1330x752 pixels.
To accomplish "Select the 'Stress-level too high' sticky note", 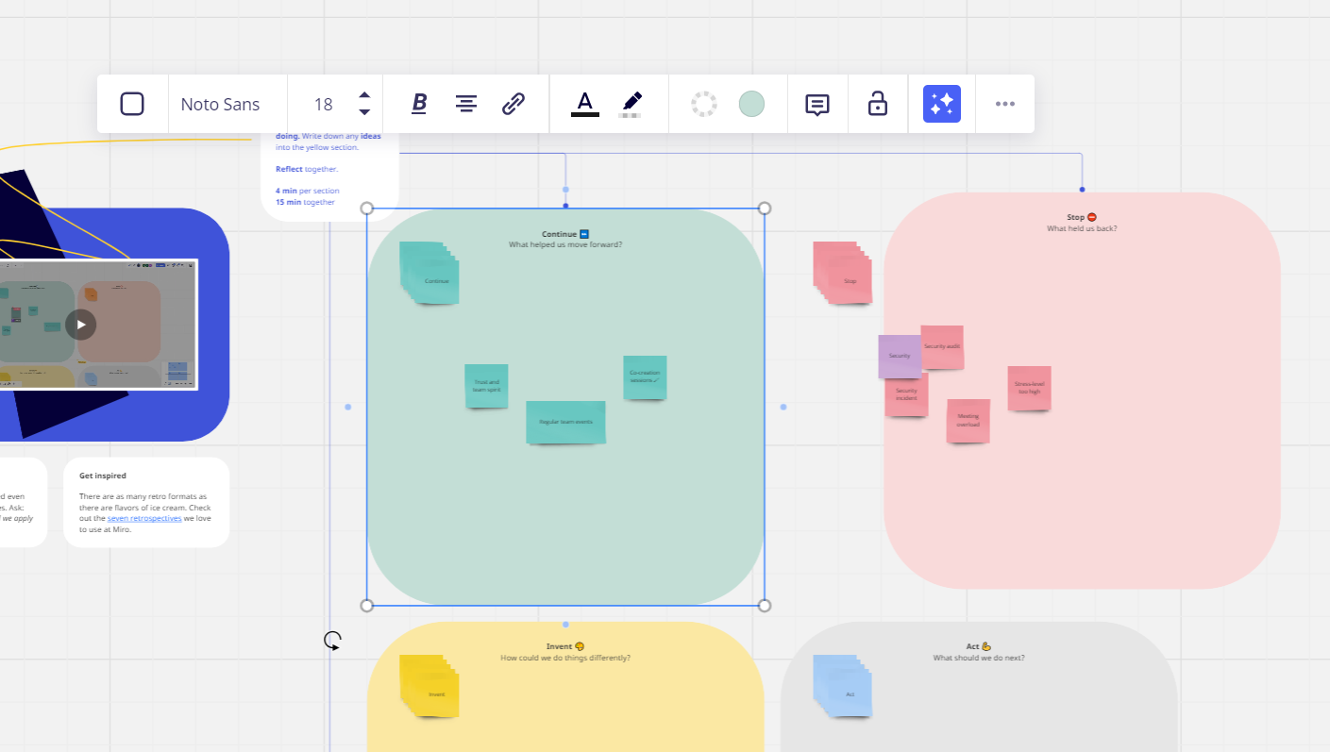I will point(1029,389).
